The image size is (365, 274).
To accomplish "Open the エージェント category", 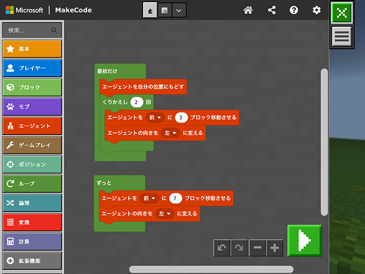I will (x=31, y=126).
